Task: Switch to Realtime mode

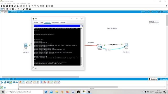Action: point(153,79)
